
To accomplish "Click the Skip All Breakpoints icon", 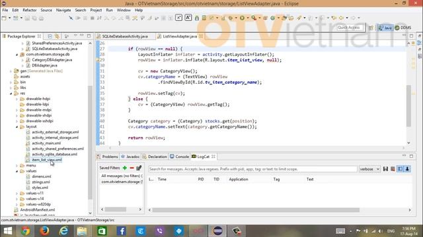I will point(71,18).
